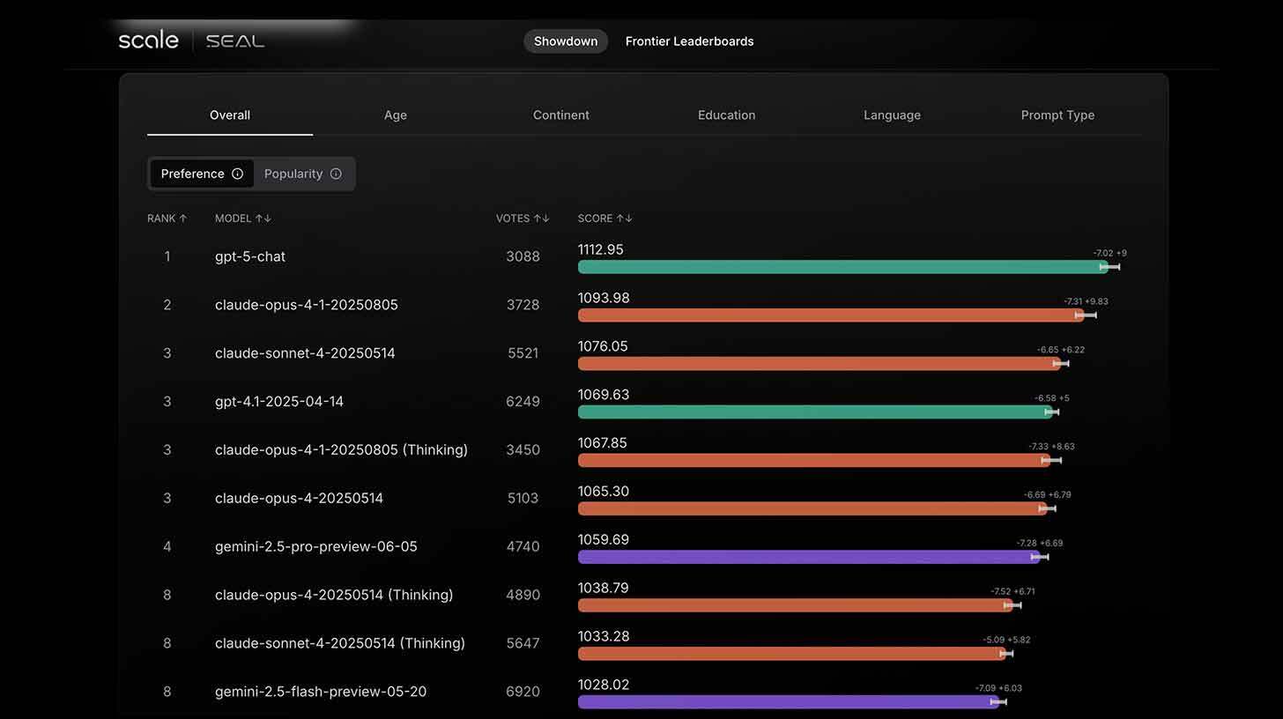Click the score value 1076.05
Image resolution: width=1283 pixels, height=719 pixels.
[x=603, y=347]
